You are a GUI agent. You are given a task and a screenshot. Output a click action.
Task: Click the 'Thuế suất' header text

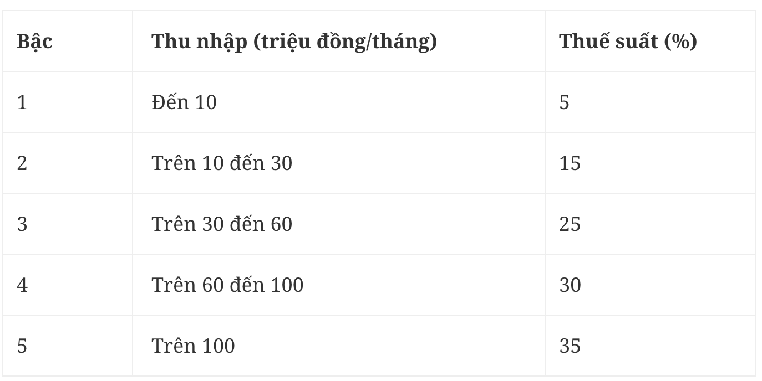point(608,42)
